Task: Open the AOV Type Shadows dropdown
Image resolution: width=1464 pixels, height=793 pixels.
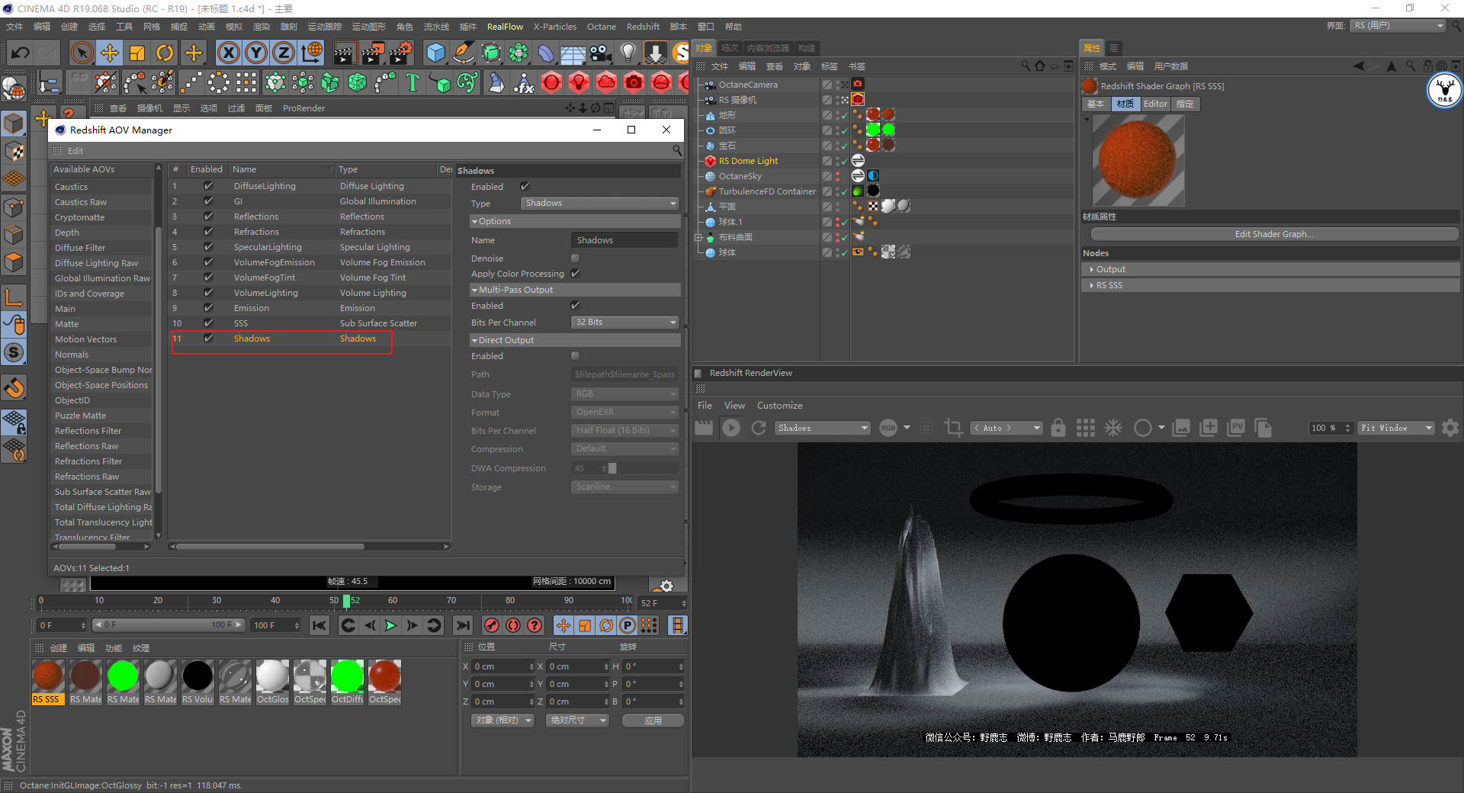Action: (x=599, y=204)
